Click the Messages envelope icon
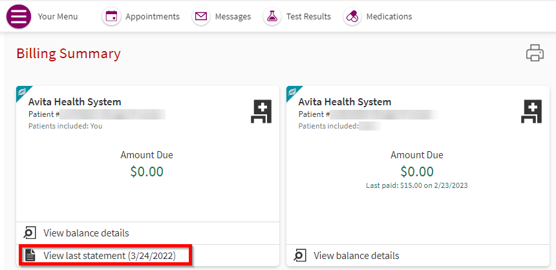Screen dimensions: 556x270 pyautogui.click(x=201, y=17)
